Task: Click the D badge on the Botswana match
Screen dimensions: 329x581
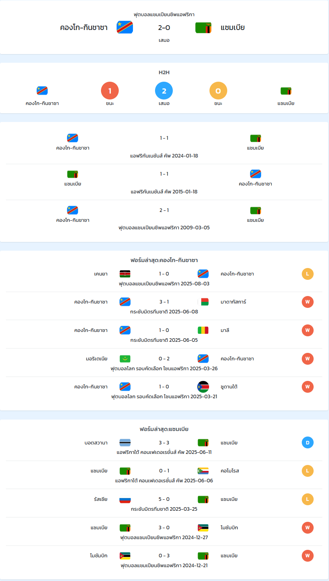Action: coord(308,443)
